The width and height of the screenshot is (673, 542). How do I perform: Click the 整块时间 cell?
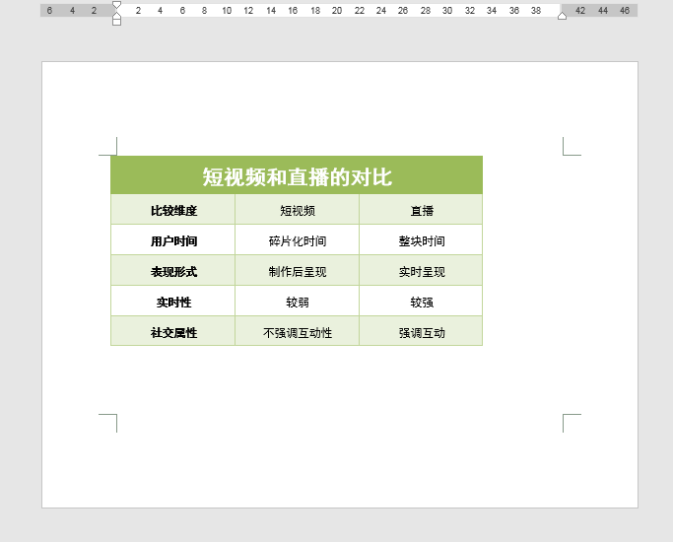421,239
